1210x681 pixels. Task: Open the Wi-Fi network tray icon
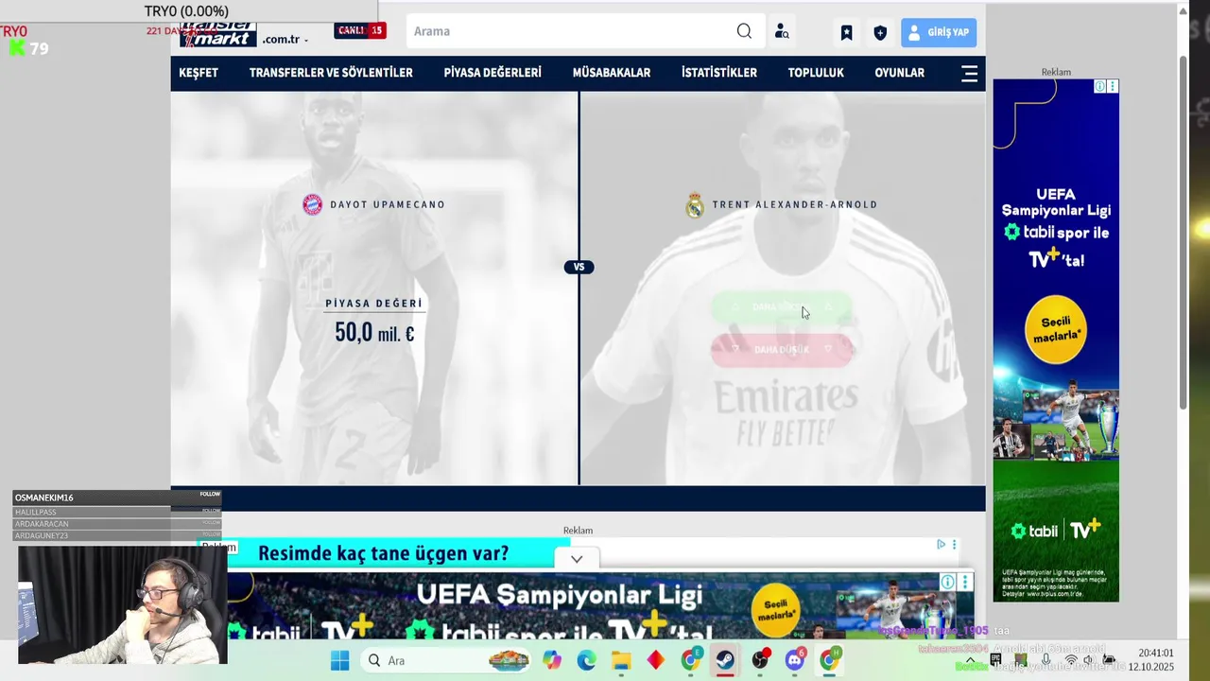[1070, 660]
